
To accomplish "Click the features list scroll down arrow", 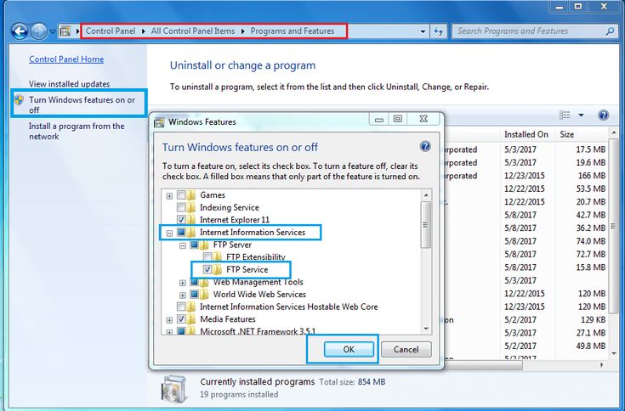I will pyautogui.click(x=426, y=329).
